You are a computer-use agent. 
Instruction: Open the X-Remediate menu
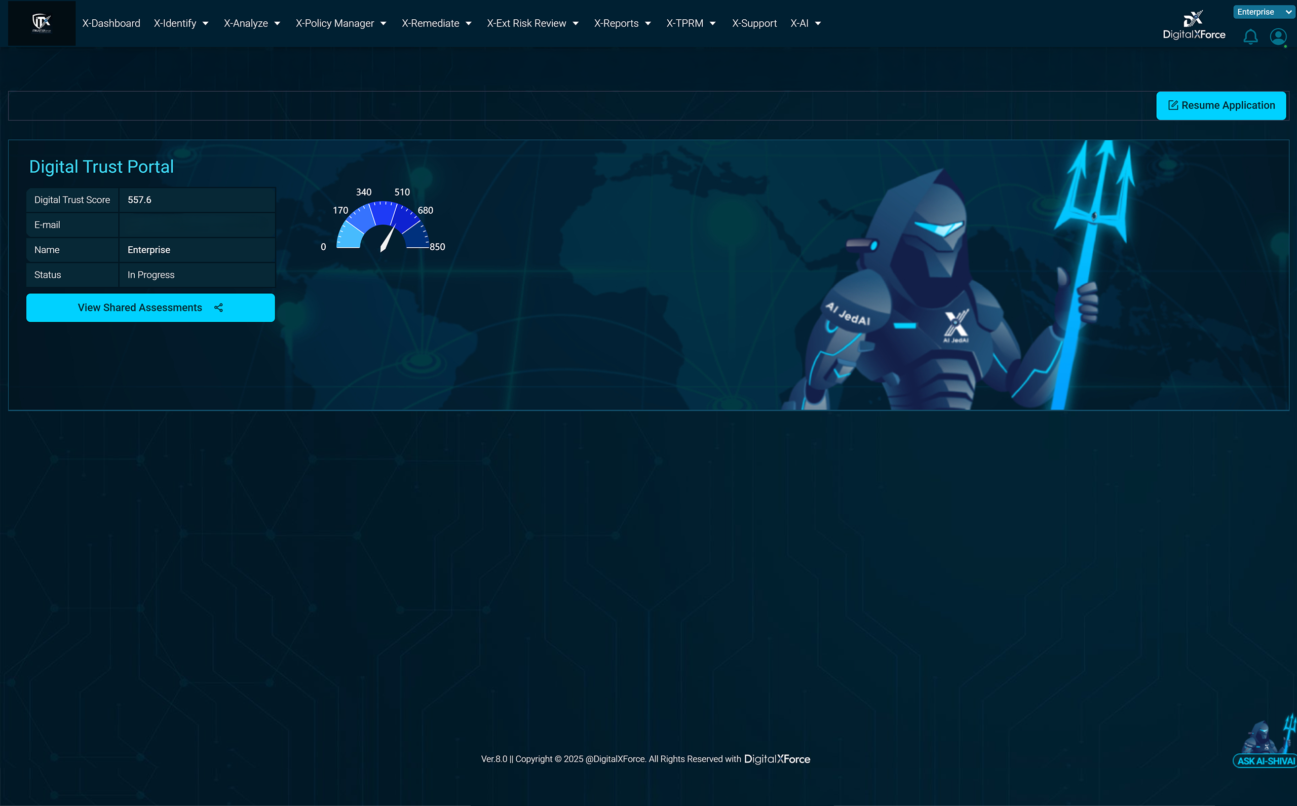[x=436, y=23]
